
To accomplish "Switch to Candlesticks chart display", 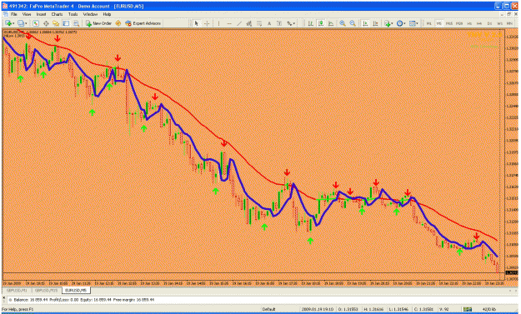I will point(321,23).
